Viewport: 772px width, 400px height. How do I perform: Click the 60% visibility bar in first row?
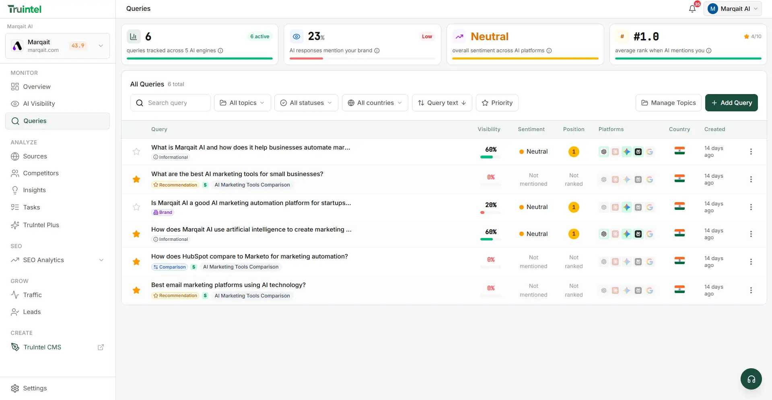[490, 157]
